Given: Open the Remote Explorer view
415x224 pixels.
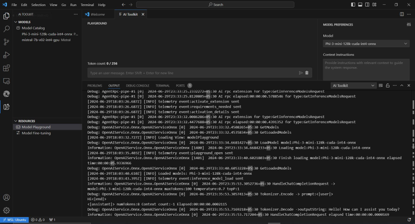Looking at the screenshot, I should (6, 81).
